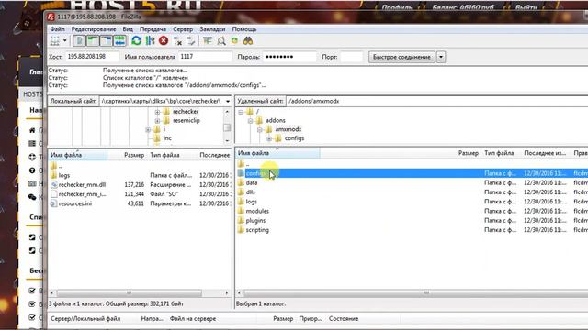Screen dimensions: 588x330
Task: Click the Выйти link on the website
Action: pyautogui.click(x=526, y=7)
